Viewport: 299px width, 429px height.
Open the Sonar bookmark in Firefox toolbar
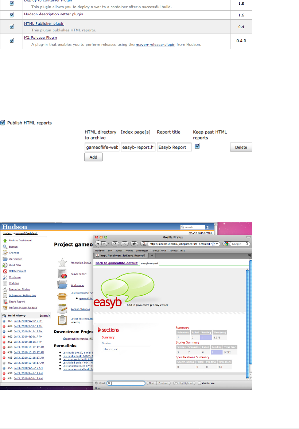click(119, 250)
